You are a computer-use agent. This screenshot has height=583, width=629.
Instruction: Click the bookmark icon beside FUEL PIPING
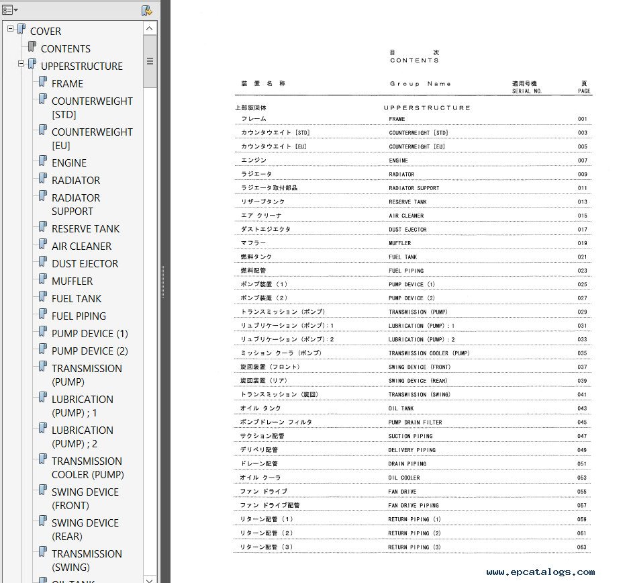pos(43,314)
